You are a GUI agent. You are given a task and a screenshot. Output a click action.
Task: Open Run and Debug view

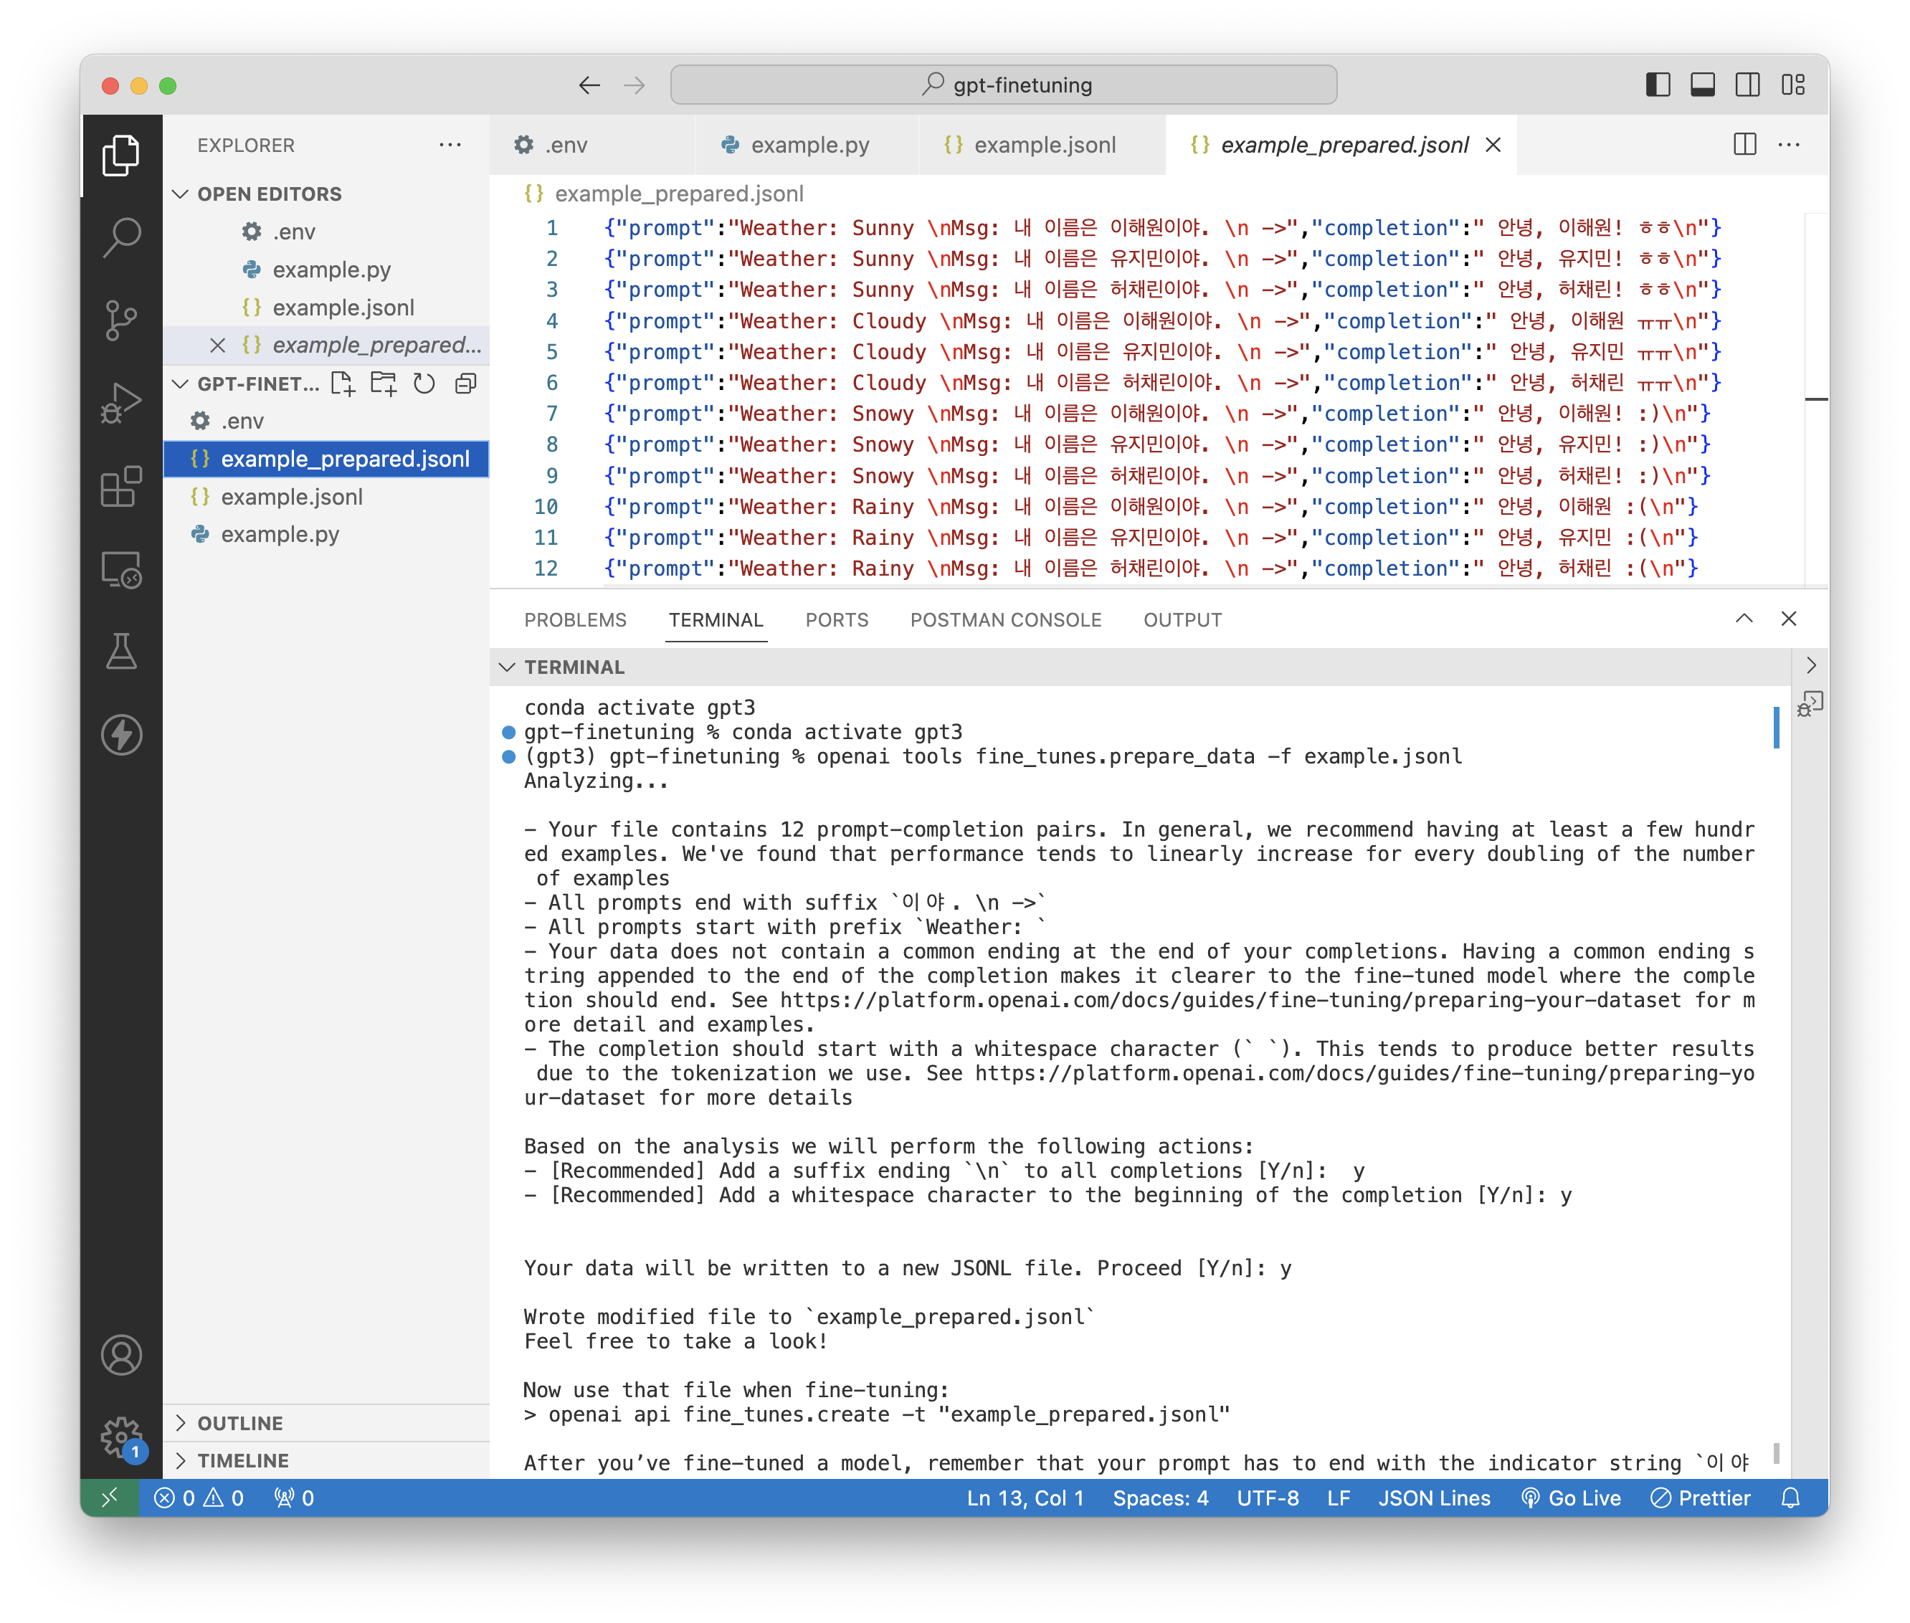121,402
